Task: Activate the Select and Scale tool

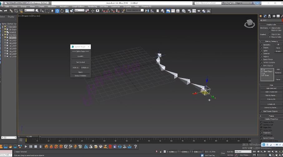Action: [x=67, y=11]
